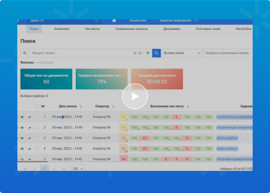Tick the select-all checkbox in table header

37,107
